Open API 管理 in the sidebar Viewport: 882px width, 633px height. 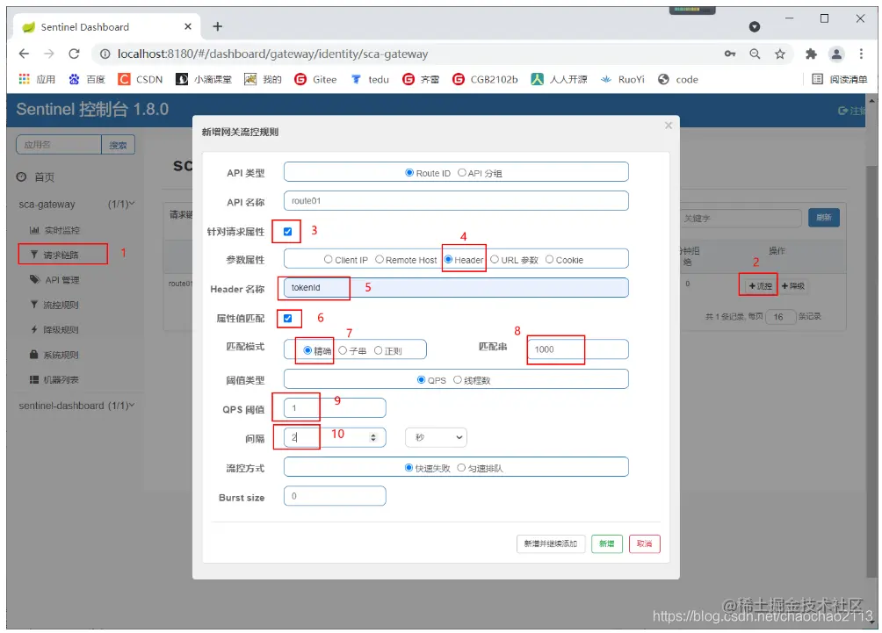coord(54,279)
